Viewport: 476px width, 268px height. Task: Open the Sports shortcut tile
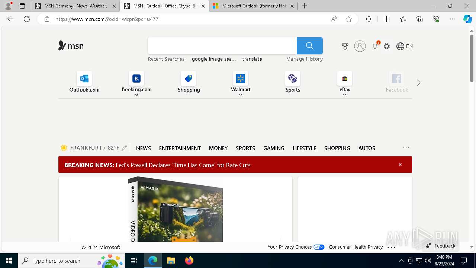tap(293, 82)
